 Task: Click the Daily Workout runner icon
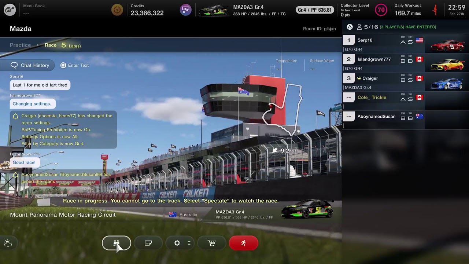coord(435,10)
